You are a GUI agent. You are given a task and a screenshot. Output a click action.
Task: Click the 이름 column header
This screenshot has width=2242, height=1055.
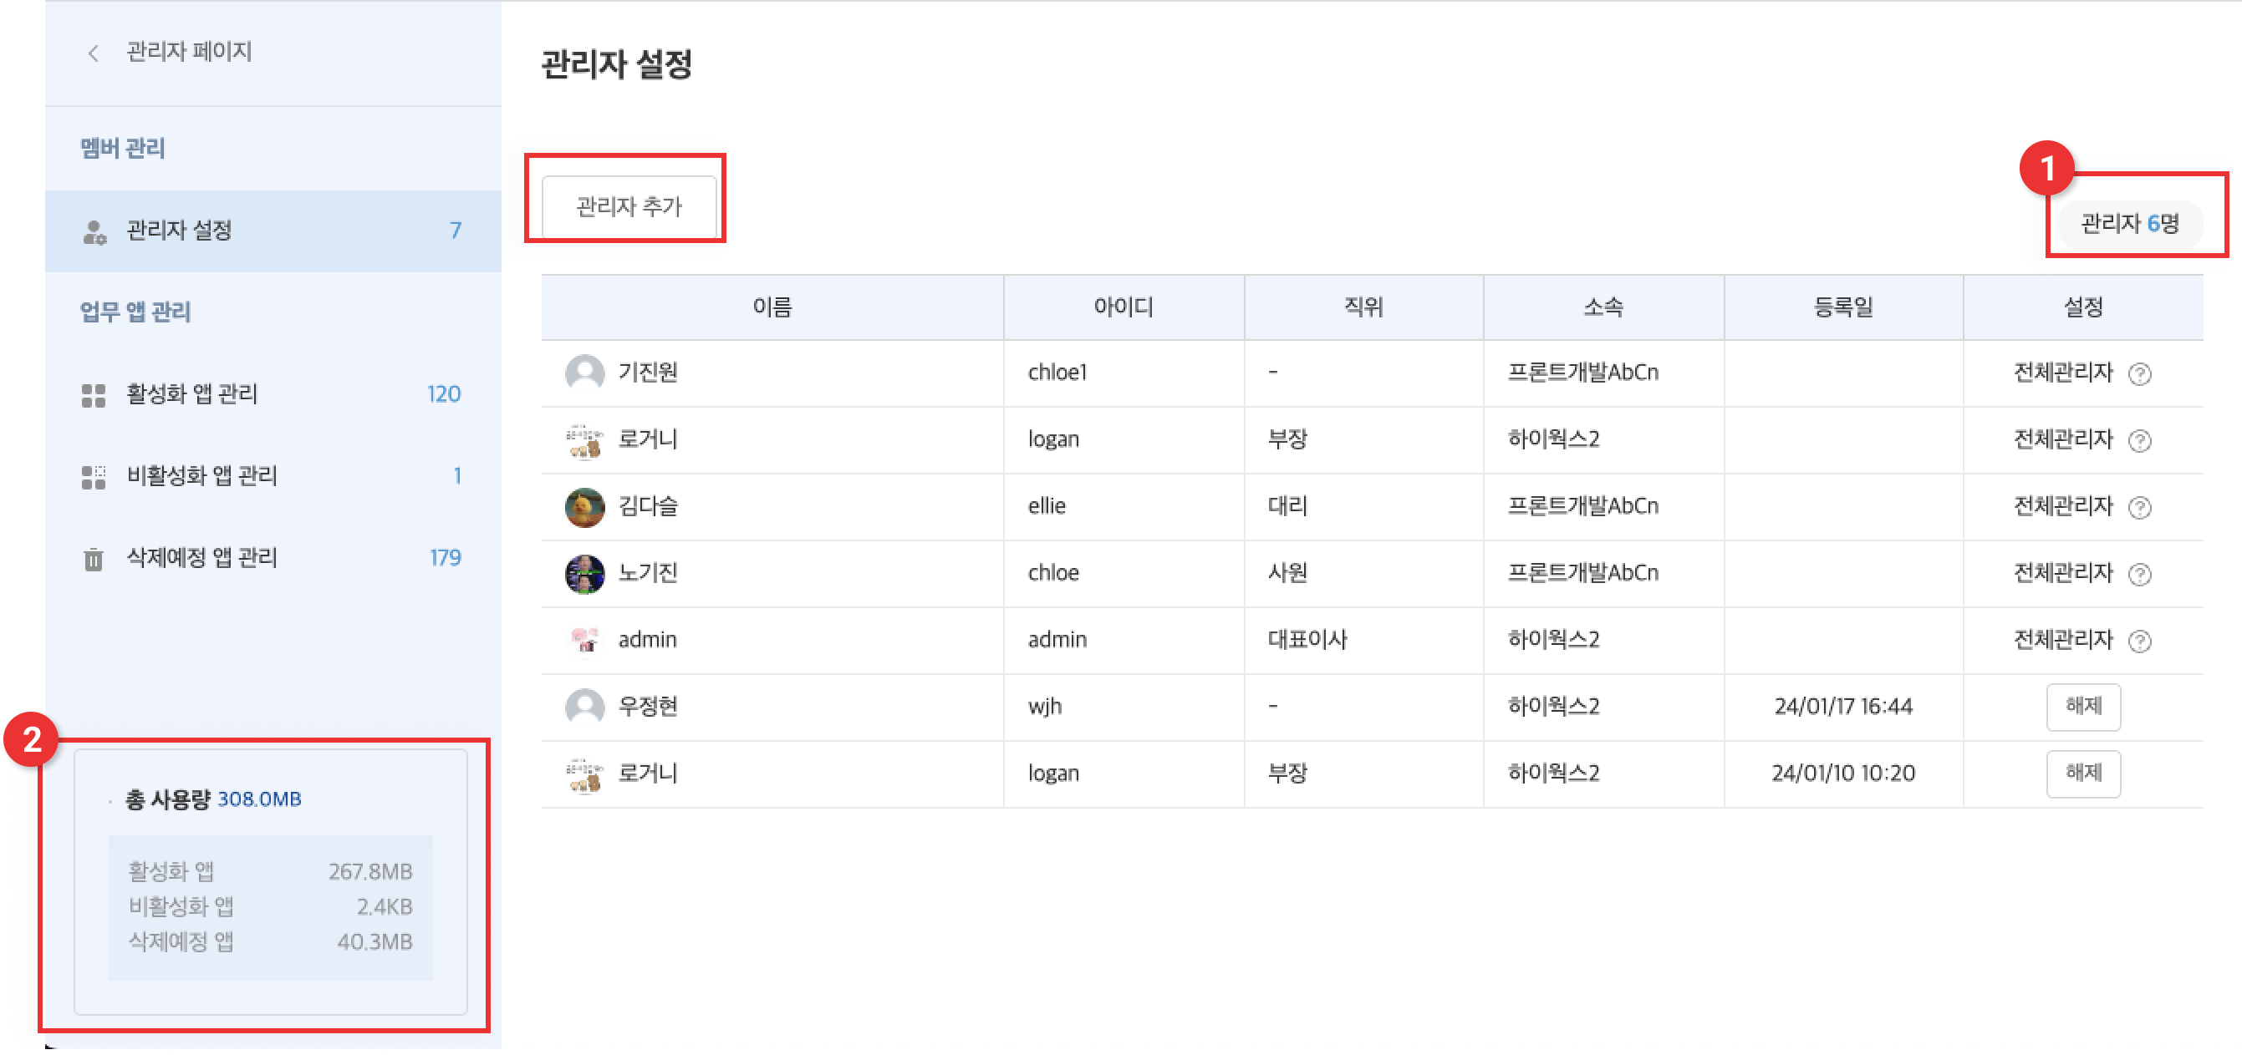772,307
